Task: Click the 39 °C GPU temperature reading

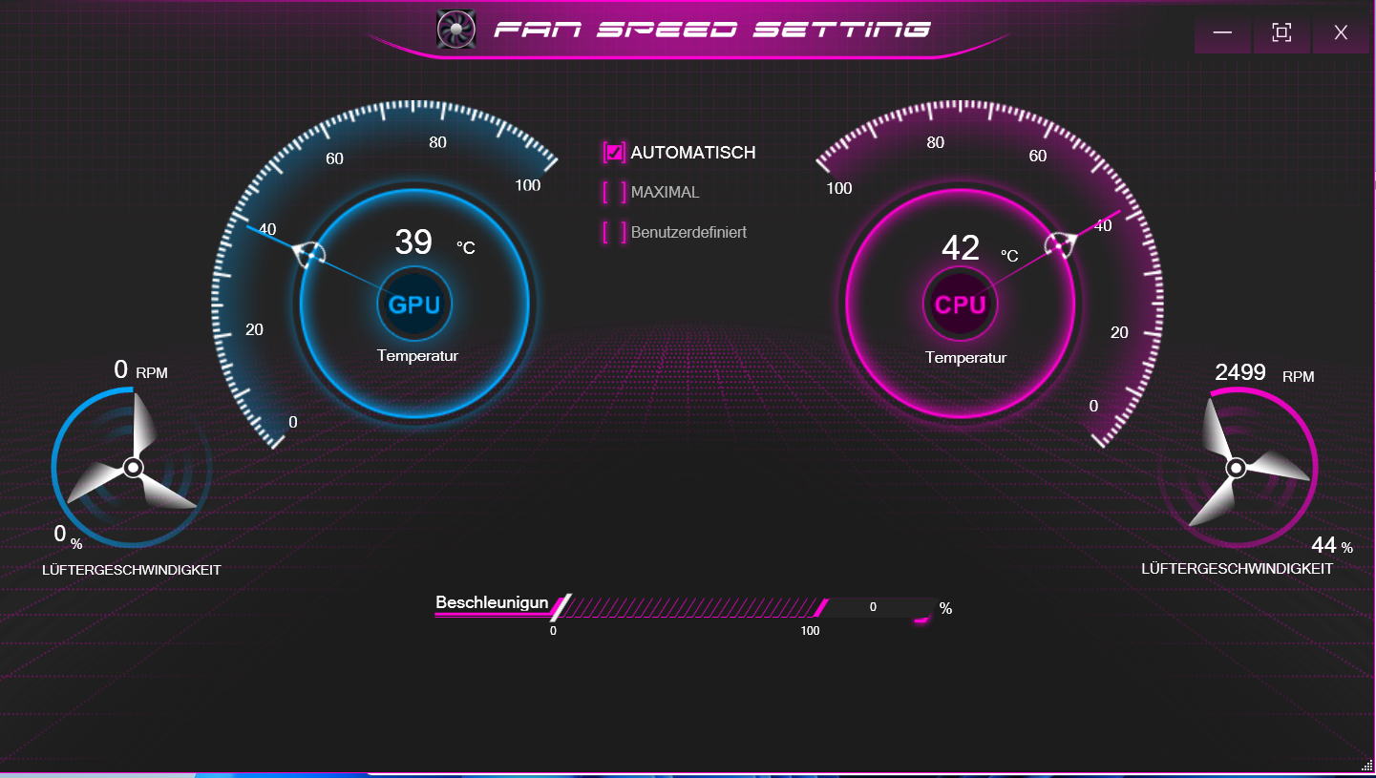Action: click(414, 242)
